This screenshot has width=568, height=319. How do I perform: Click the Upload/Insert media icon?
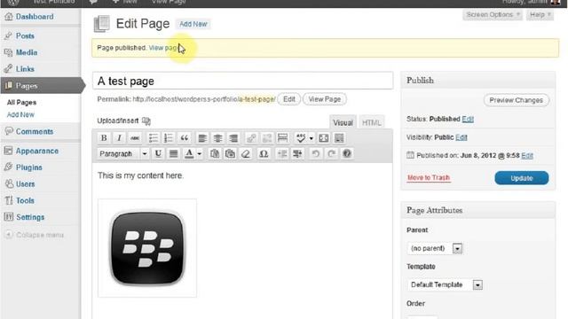(146, 121)
